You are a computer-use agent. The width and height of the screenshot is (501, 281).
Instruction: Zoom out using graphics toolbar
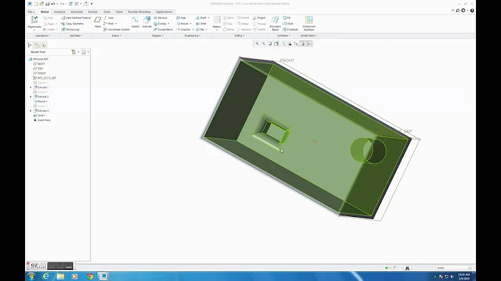[264, 44]
